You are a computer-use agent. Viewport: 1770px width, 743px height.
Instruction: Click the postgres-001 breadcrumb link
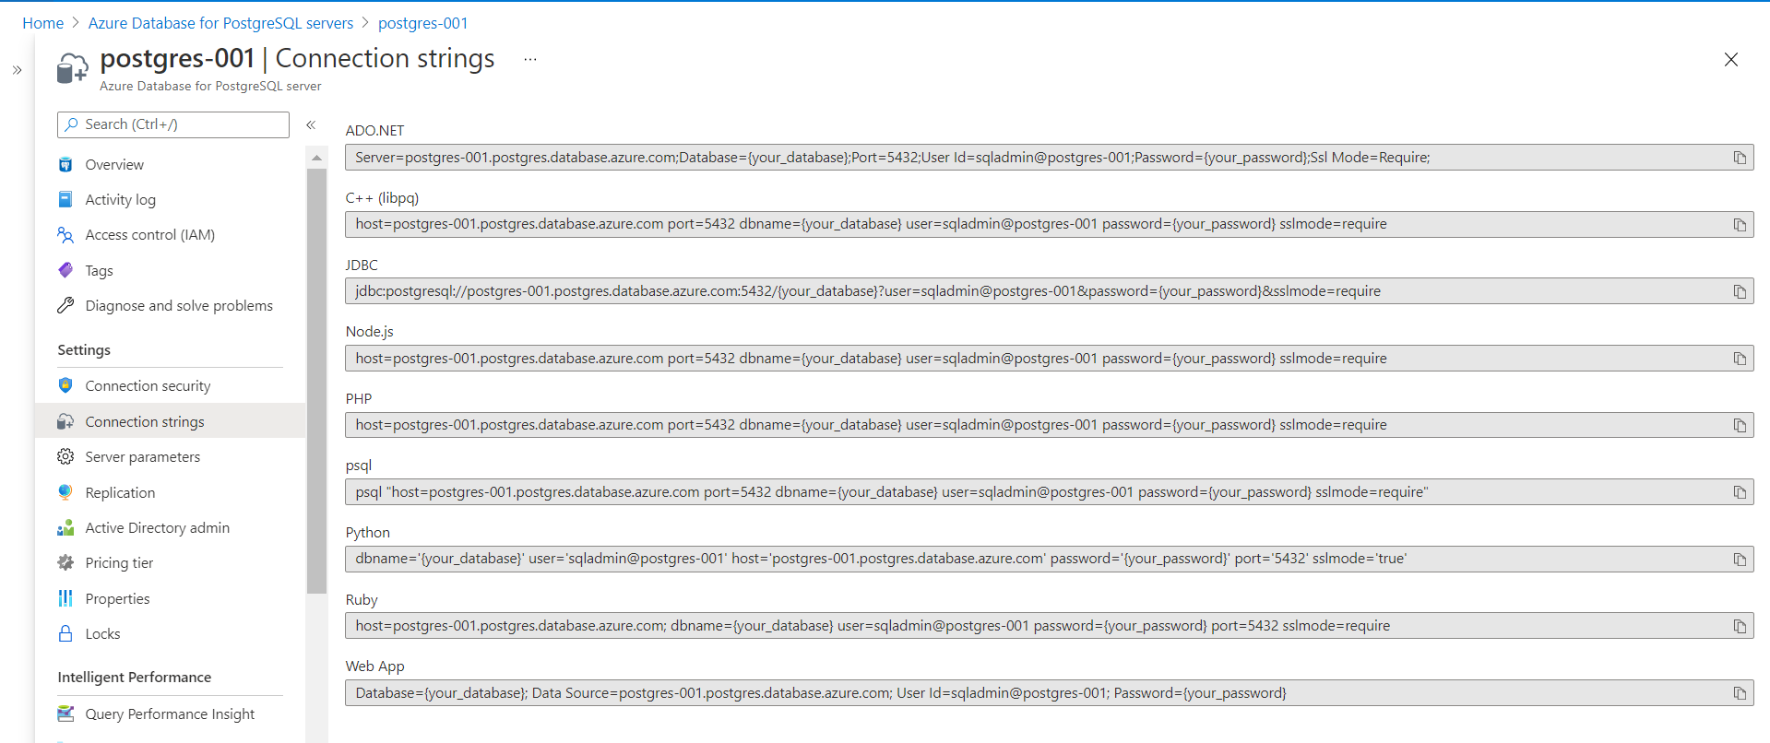(423, 23)
